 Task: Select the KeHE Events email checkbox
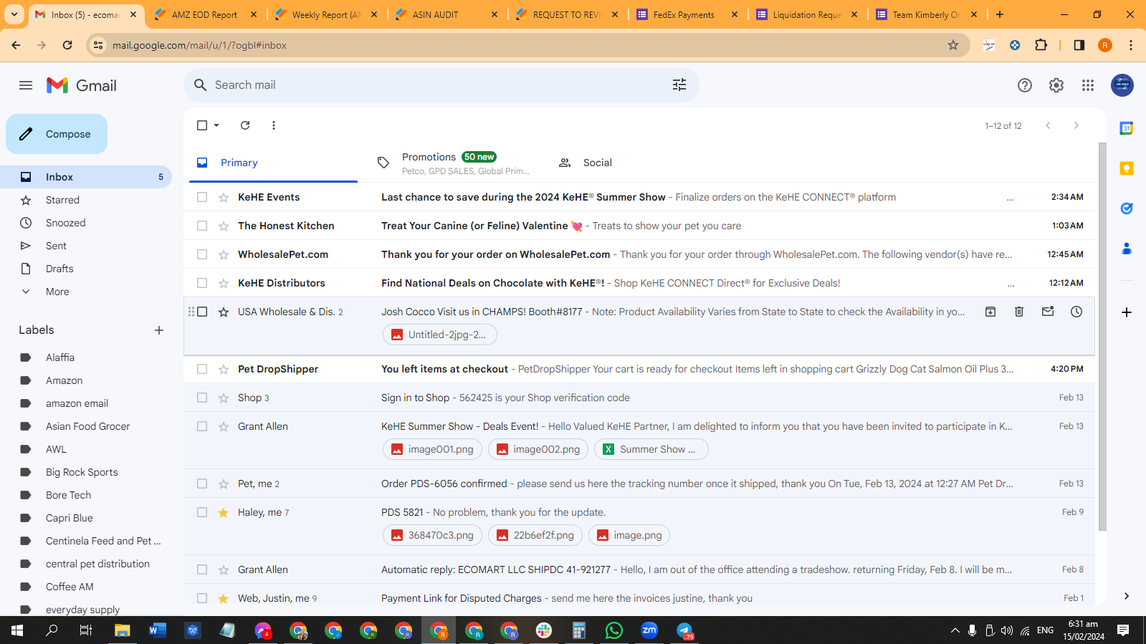(202, 197)
